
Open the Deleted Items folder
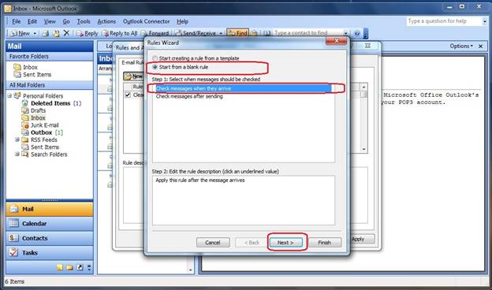tap(51, 103)
